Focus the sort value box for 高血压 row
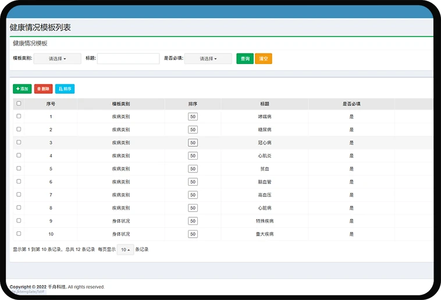This screenshot has width=441, height=300. pyautogui.click(x=193, y=195)
